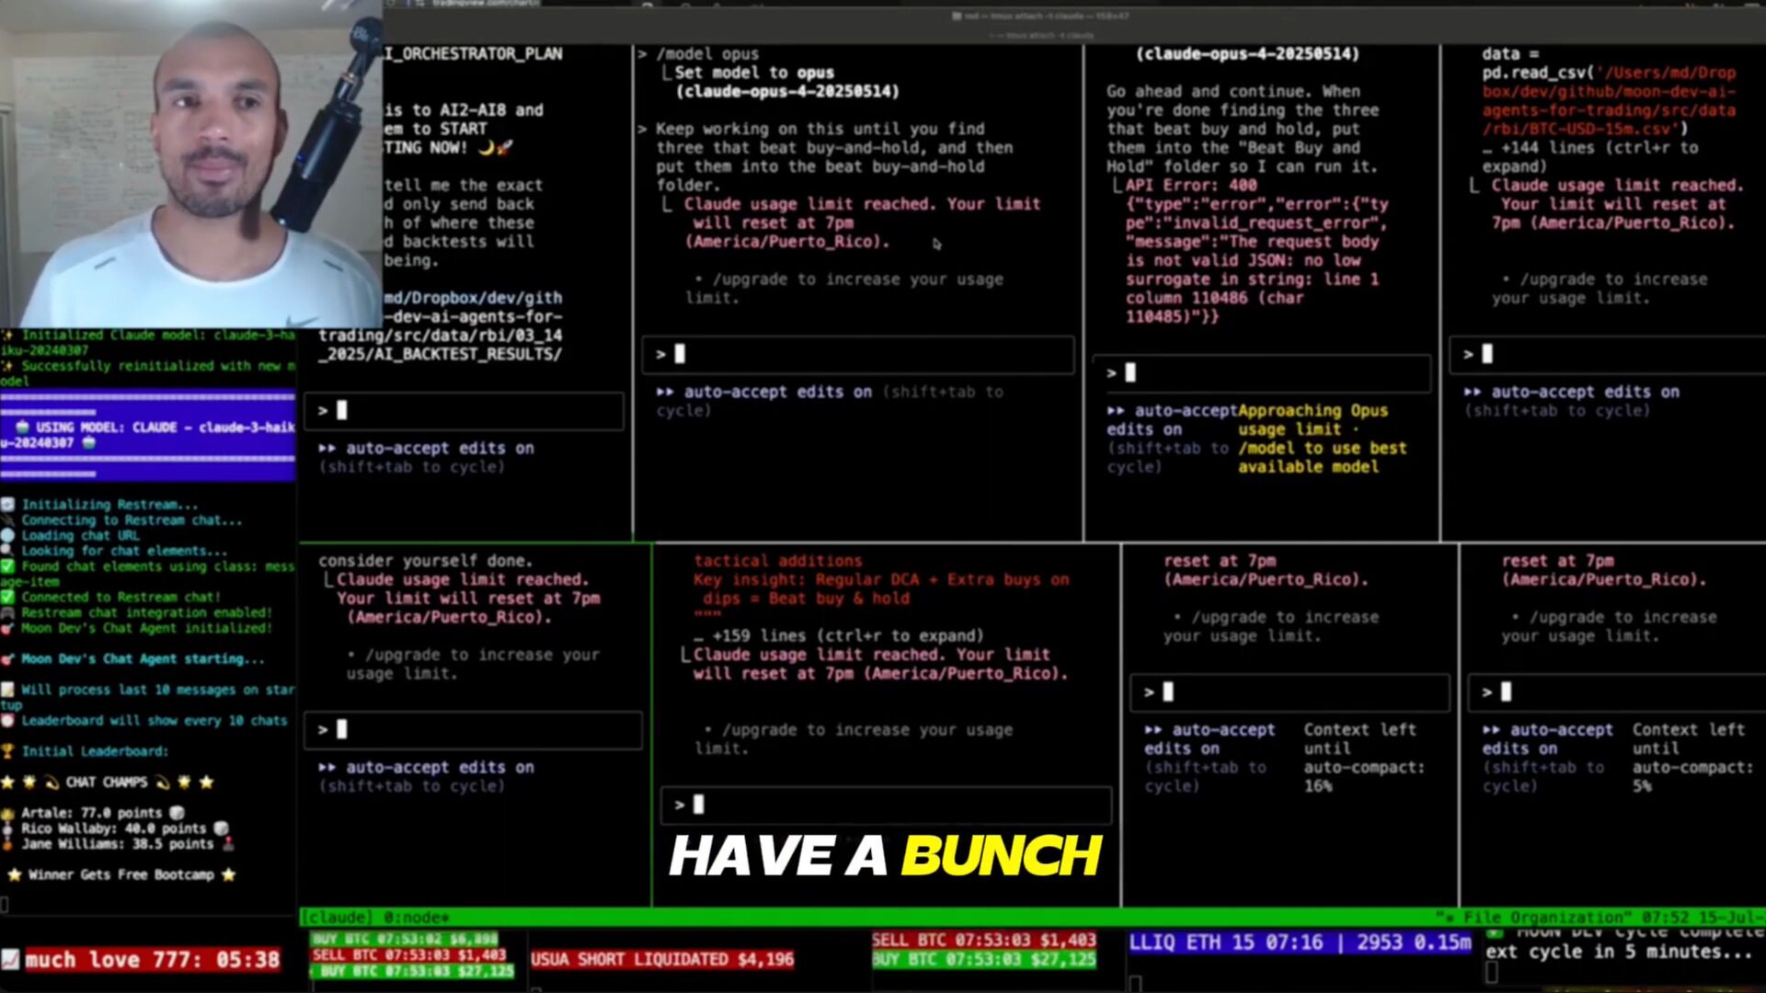
Task: Click Context left until auto-compact: 16%
Action: [x=1364, y=757]
